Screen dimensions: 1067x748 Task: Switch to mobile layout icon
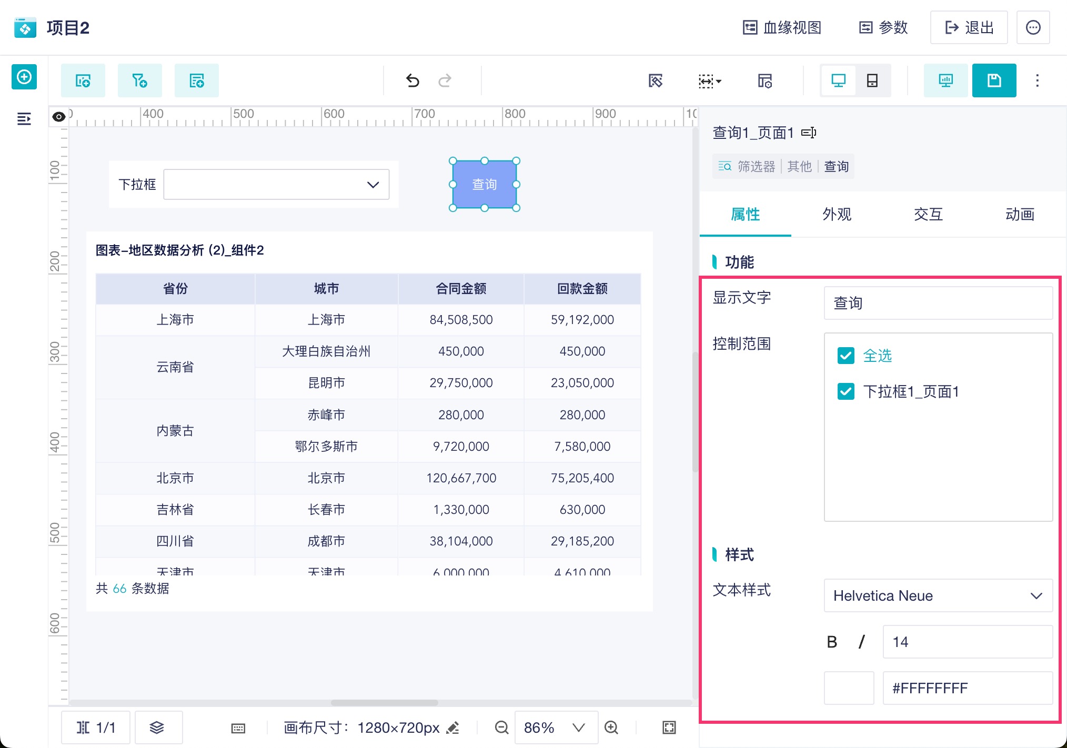pyautogui.click(x=872, y=80)
